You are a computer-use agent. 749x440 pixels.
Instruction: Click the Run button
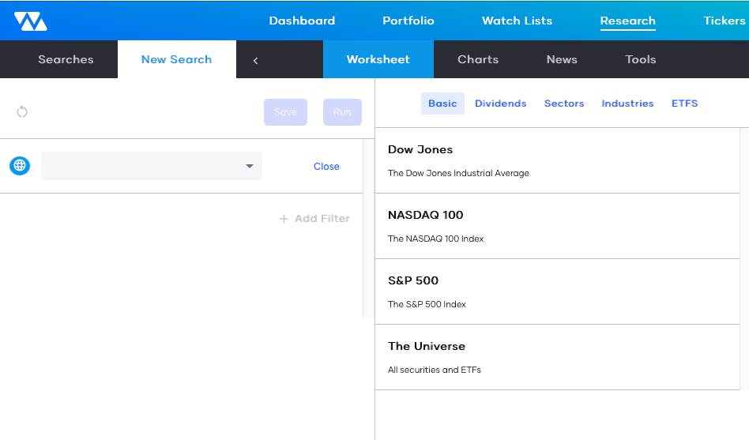point(342,112)
